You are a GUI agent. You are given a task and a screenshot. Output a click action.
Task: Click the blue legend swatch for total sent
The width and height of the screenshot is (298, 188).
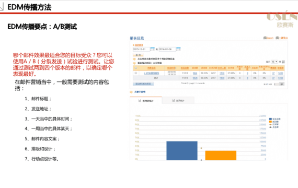(x=270, y=119)
